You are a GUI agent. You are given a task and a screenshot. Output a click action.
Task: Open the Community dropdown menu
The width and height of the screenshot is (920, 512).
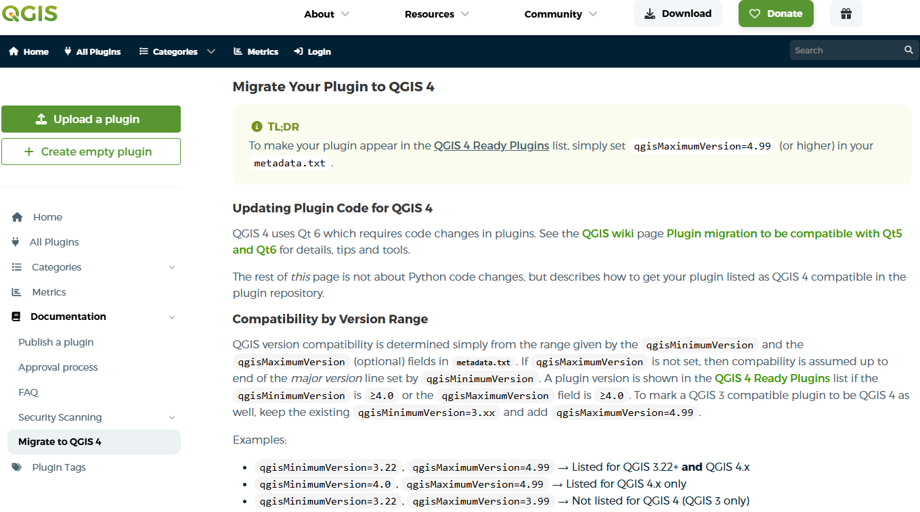pyautogui.click(x=561, y=14)
